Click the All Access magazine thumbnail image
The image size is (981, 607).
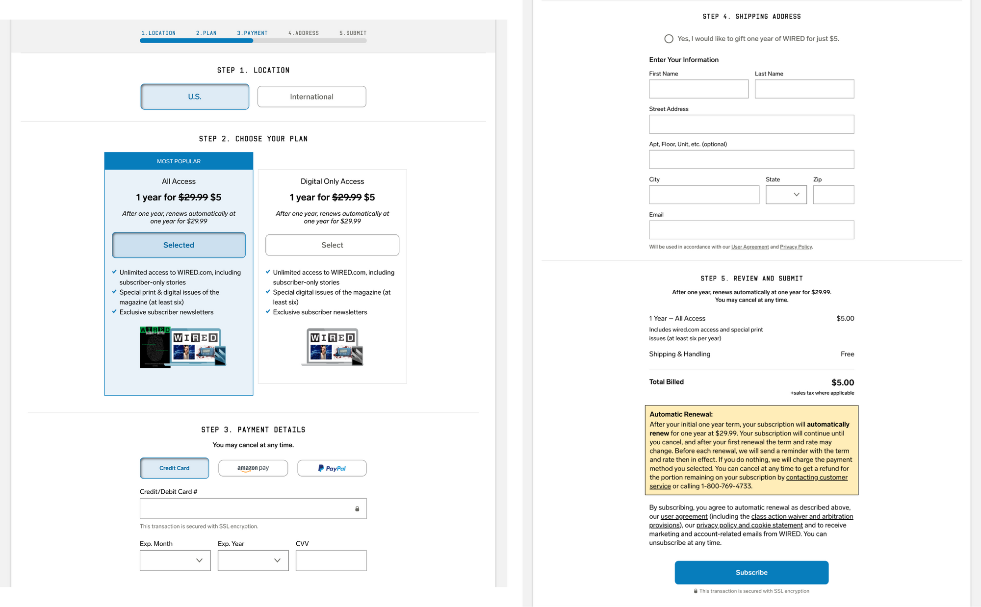pyautogui.click(x=182, y=347)
